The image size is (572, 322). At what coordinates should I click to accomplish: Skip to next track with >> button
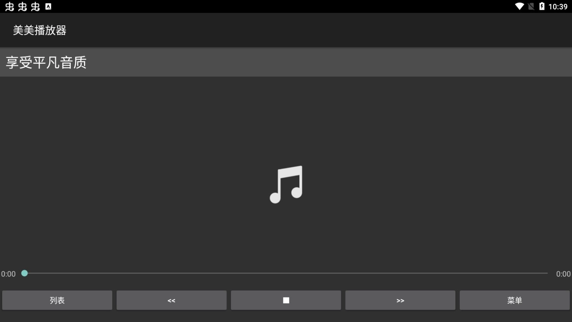coord(400,300)
